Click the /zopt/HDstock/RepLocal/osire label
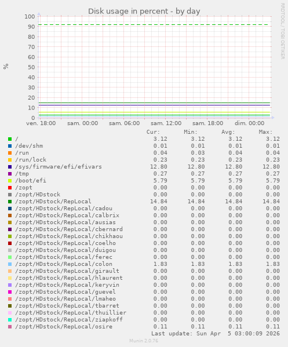 (x=64, y=327)
